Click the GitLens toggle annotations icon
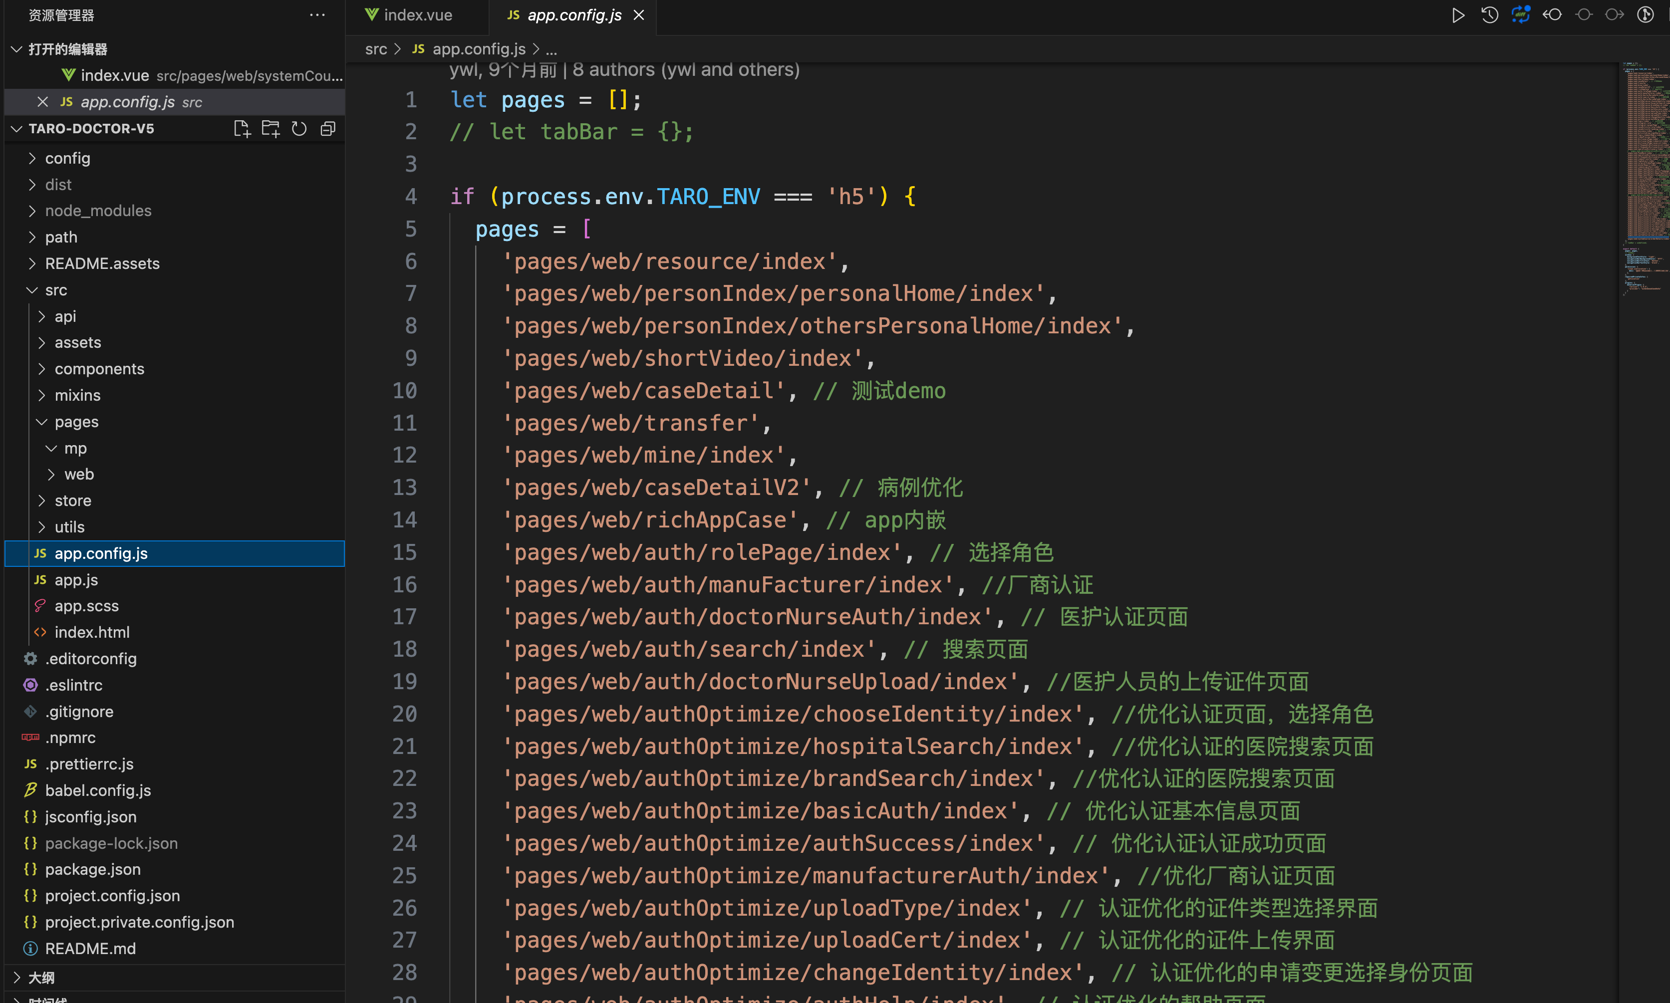The width and height of the screenshot is (1670, 1003). point(1521,15)
